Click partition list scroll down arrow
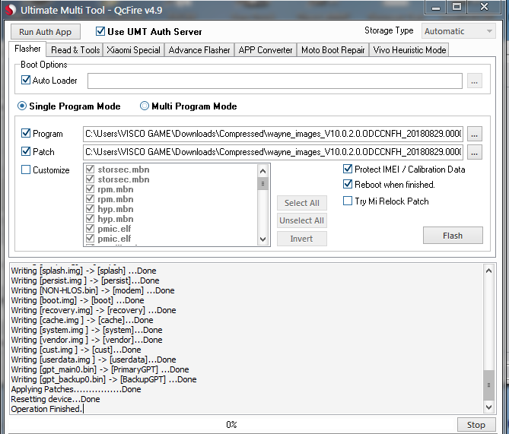 (263, 239)
